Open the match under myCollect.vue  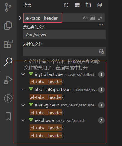(47, 82)
